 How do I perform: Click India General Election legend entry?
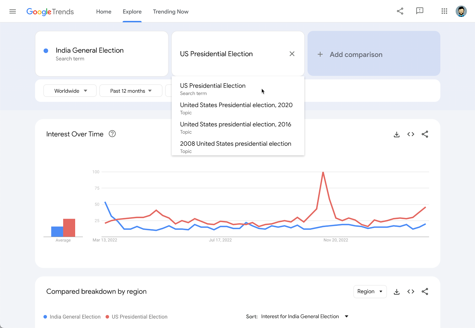tap(72, 317)
